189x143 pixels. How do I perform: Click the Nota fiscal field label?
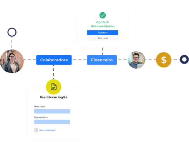[x=40, y=107]
